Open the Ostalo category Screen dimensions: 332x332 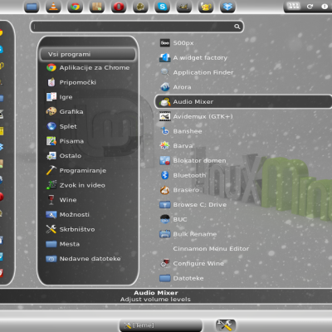[x=64, y=156]
